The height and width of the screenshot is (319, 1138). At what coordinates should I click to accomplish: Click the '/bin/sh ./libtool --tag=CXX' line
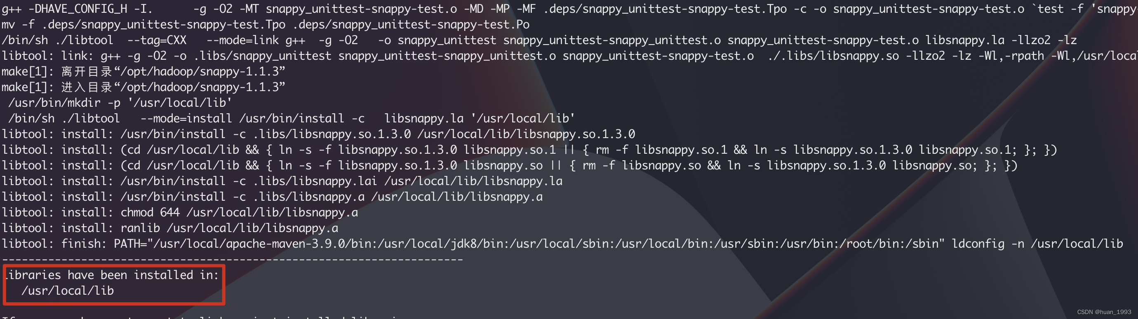(539, 41)
